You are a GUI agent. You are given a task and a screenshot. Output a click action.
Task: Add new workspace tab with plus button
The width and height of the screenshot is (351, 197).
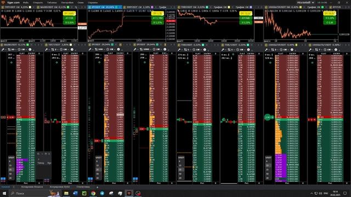pos(97,187)
